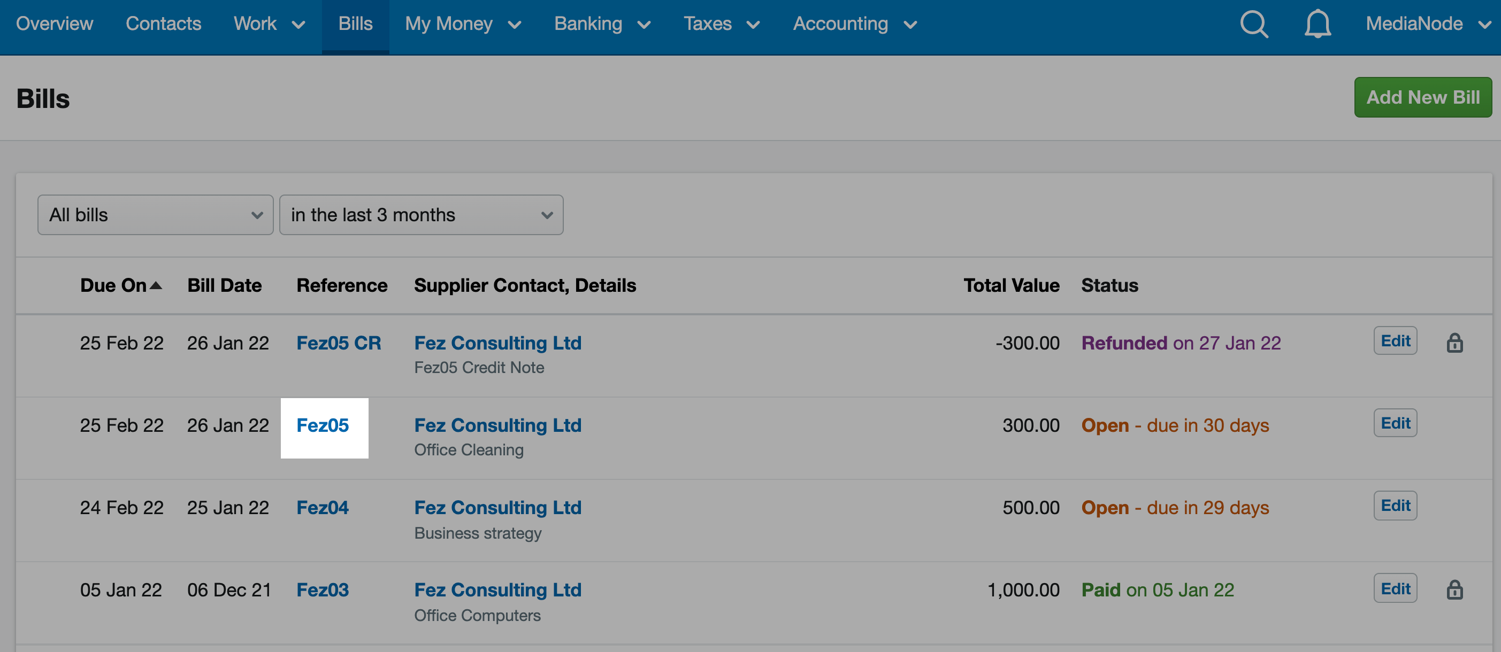Image resolution: width=1501 pixels, height=652 pixels.
Task: Open the 'in the last 3 months' dropdown
Action: (x=420, y=215)
